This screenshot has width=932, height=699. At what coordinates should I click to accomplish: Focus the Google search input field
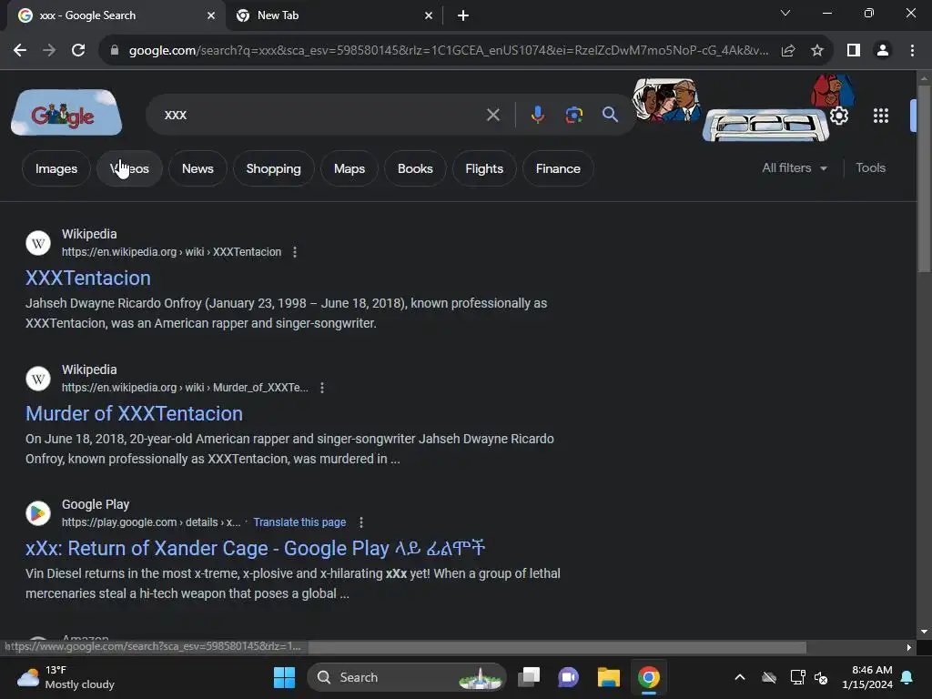coord(321,115)
